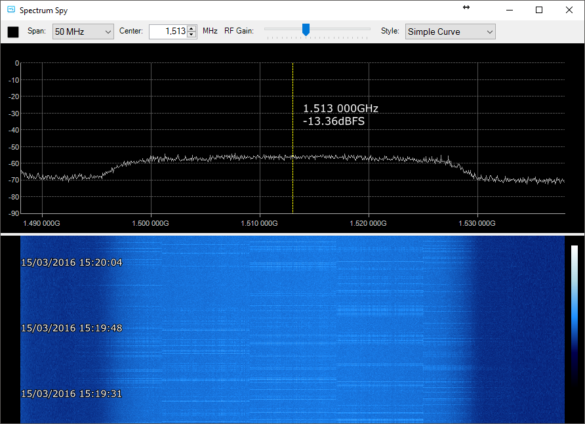Click the Style label

pos(390,31)
